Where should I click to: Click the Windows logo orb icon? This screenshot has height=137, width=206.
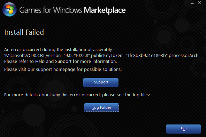pyautogui.click(x=9, y=9)
